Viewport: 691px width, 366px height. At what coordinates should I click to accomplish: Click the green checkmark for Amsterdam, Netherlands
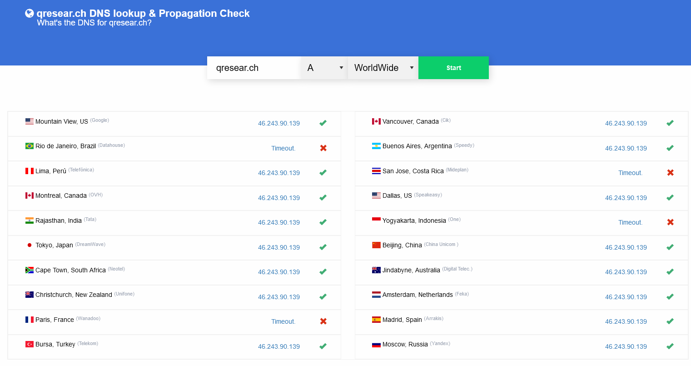point(670,297)
